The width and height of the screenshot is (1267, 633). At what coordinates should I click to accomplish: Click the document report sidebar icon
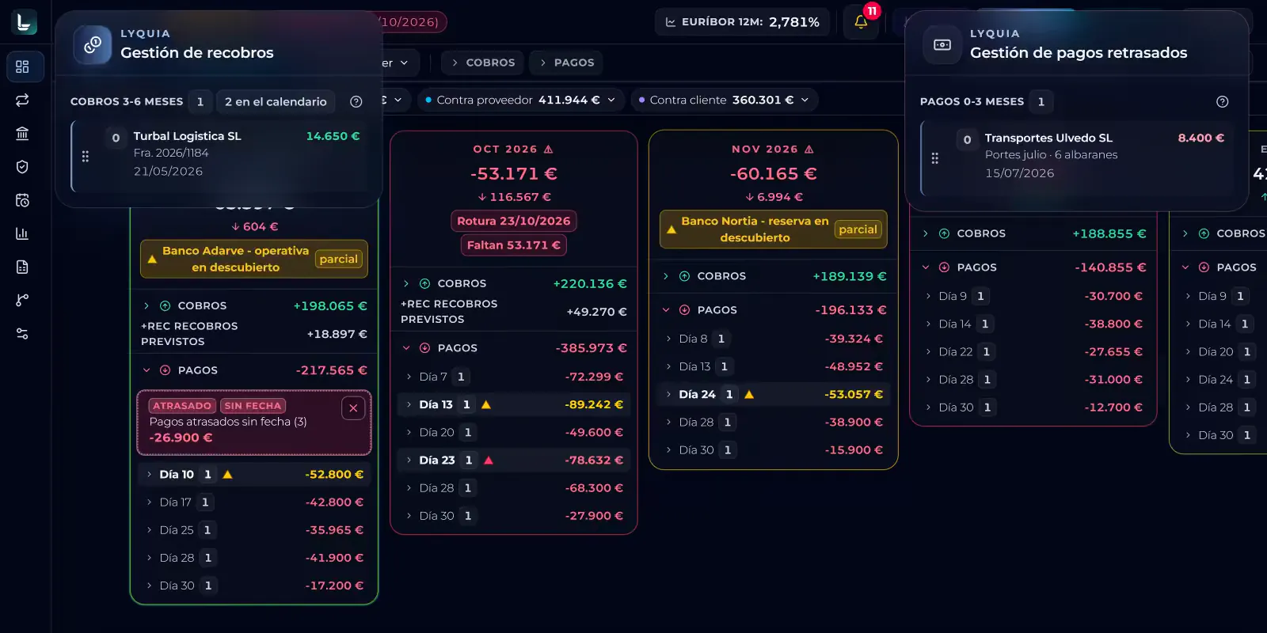coord(22,267)
